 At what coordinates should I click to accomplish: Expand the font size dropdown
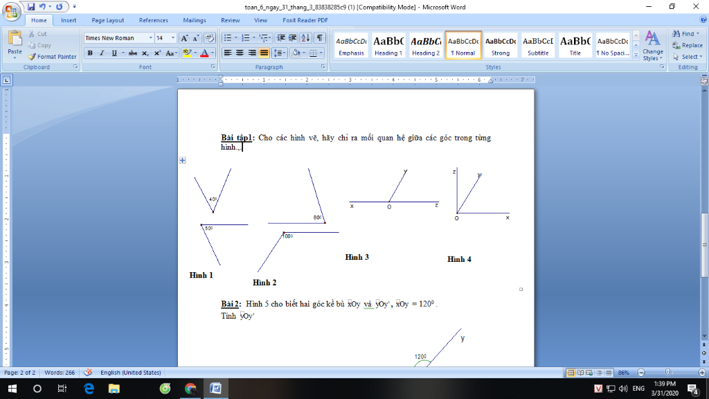coord(172,38)
